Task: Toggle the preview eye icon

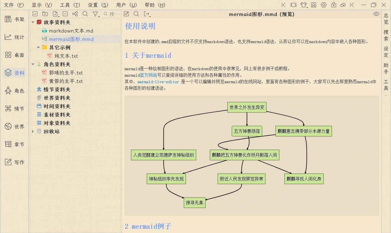Action: click(376, 14)
